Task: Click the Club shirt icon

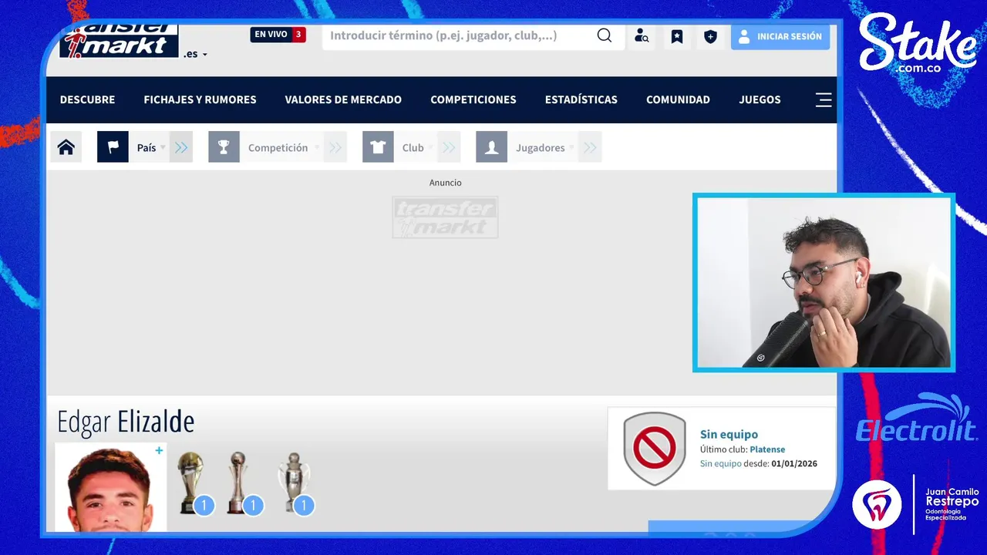Action: click(378, 147)
